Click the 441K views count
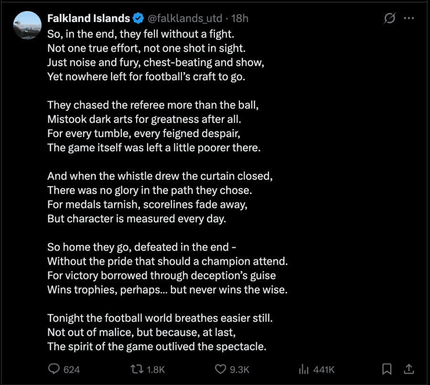Screen dimensions: 430x385 324,370
